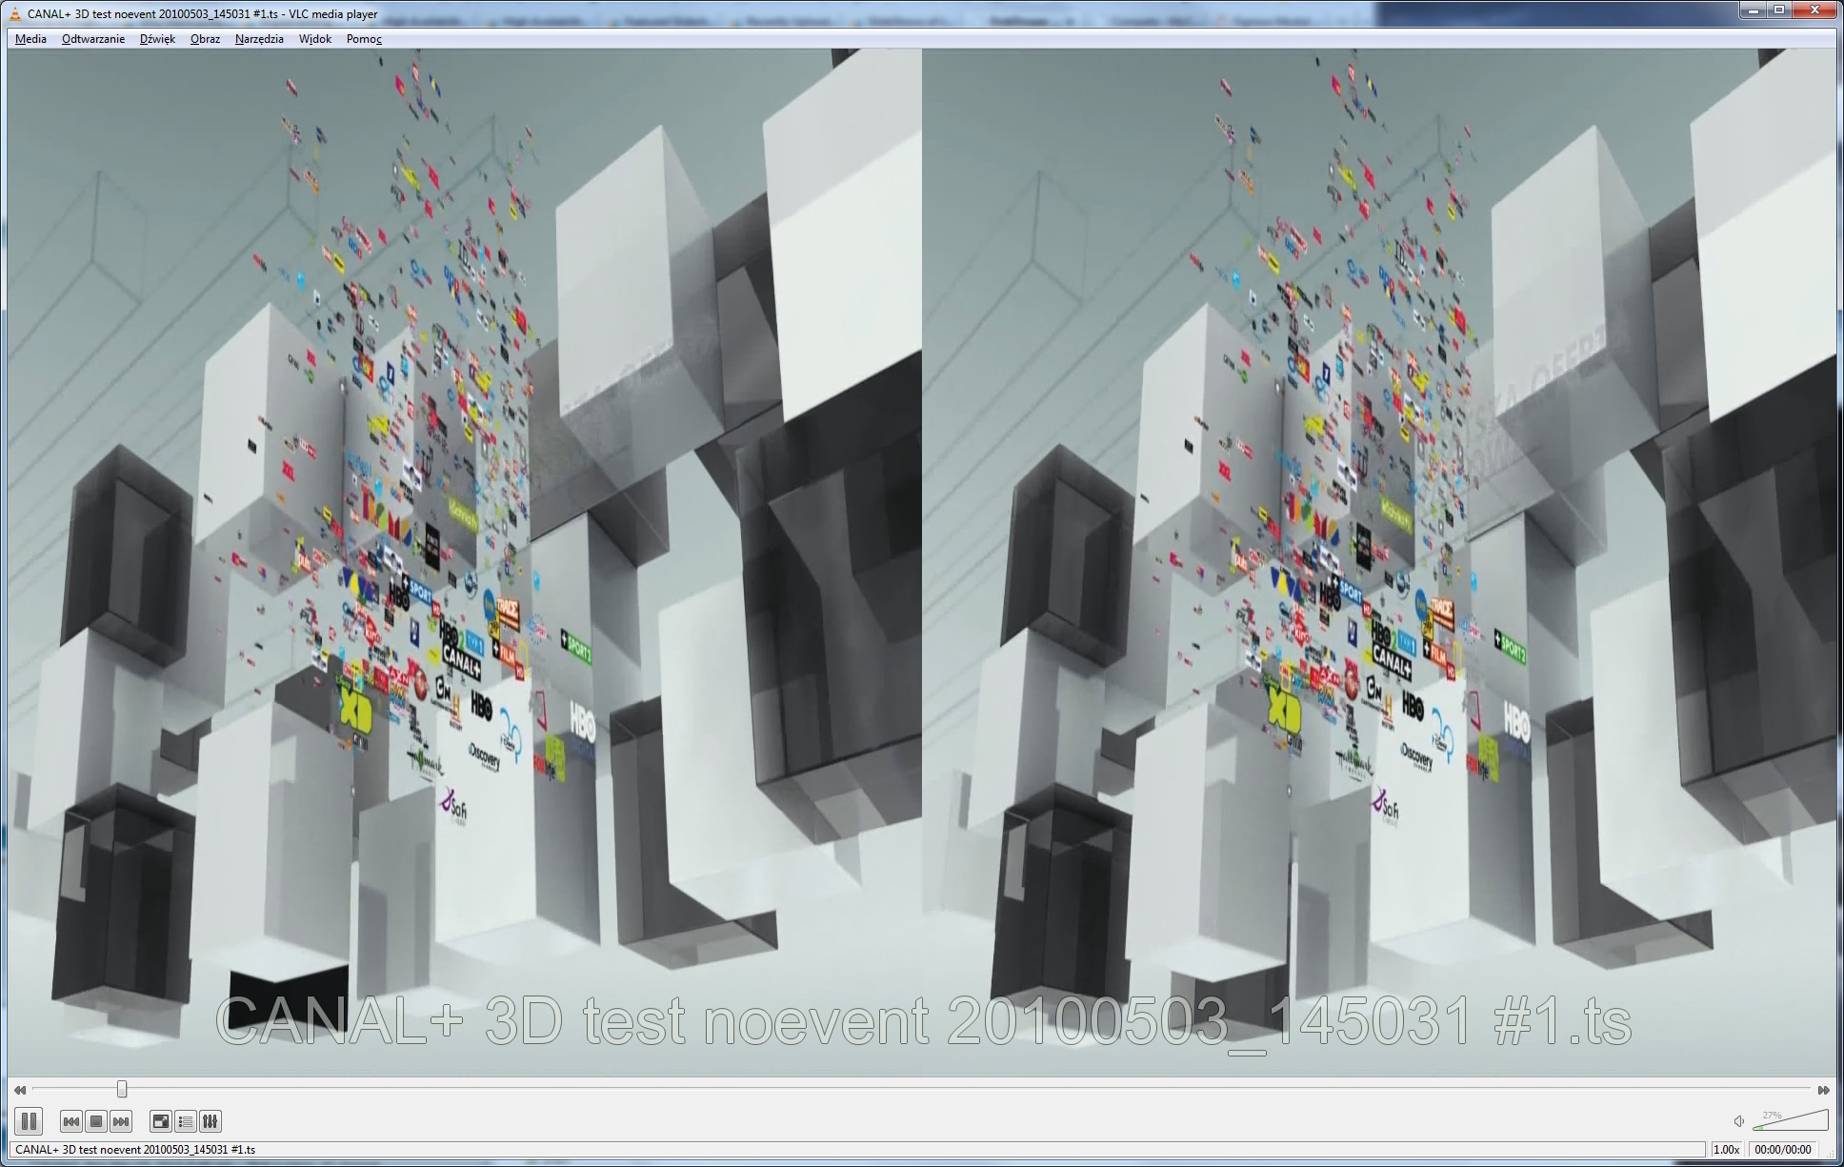Mute audio via the speaker icon

(1738, 1121)
